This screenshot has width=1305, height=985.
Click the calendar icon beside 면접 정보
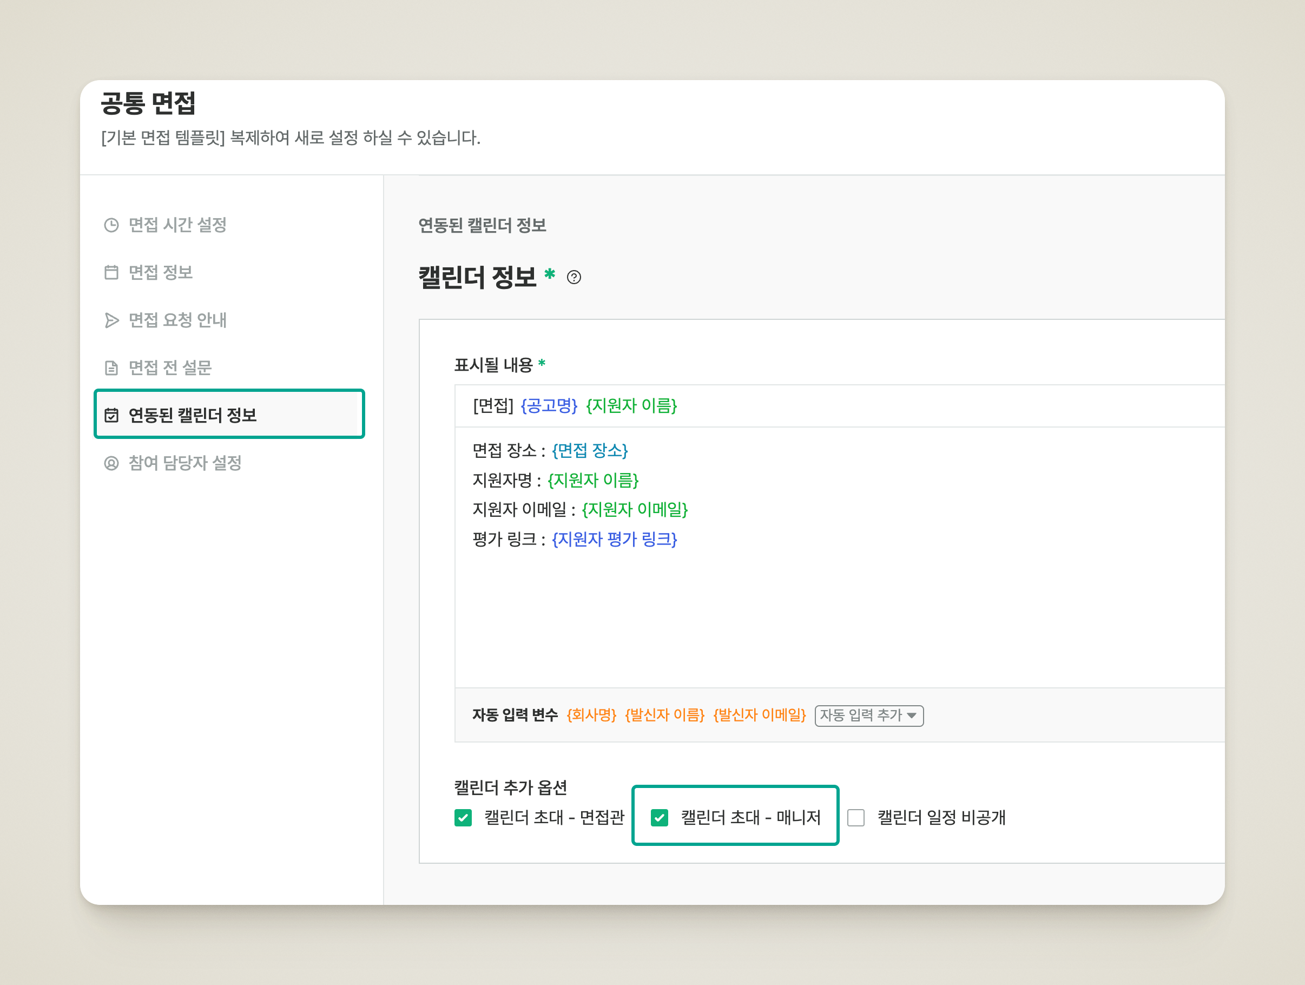pos(111,272)
